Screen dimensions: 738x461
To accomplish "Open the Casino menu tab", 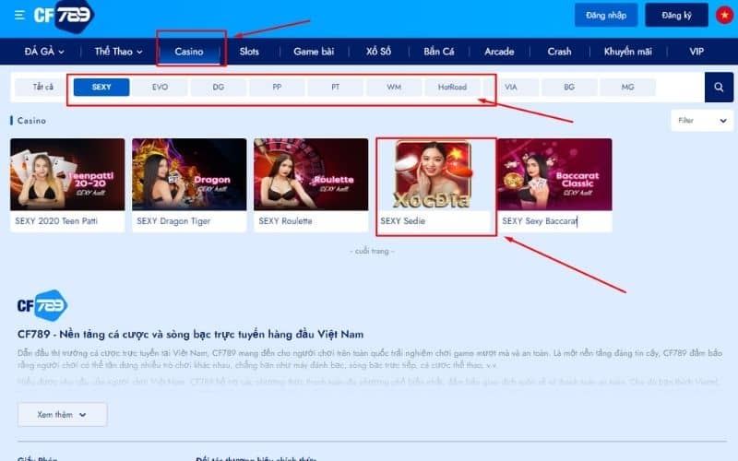I will coord(189,52).
